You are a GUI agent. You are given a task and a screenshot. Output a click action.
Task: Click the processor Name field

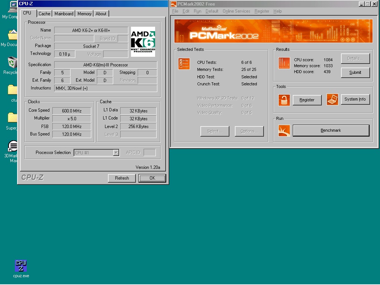coord(91,30)
